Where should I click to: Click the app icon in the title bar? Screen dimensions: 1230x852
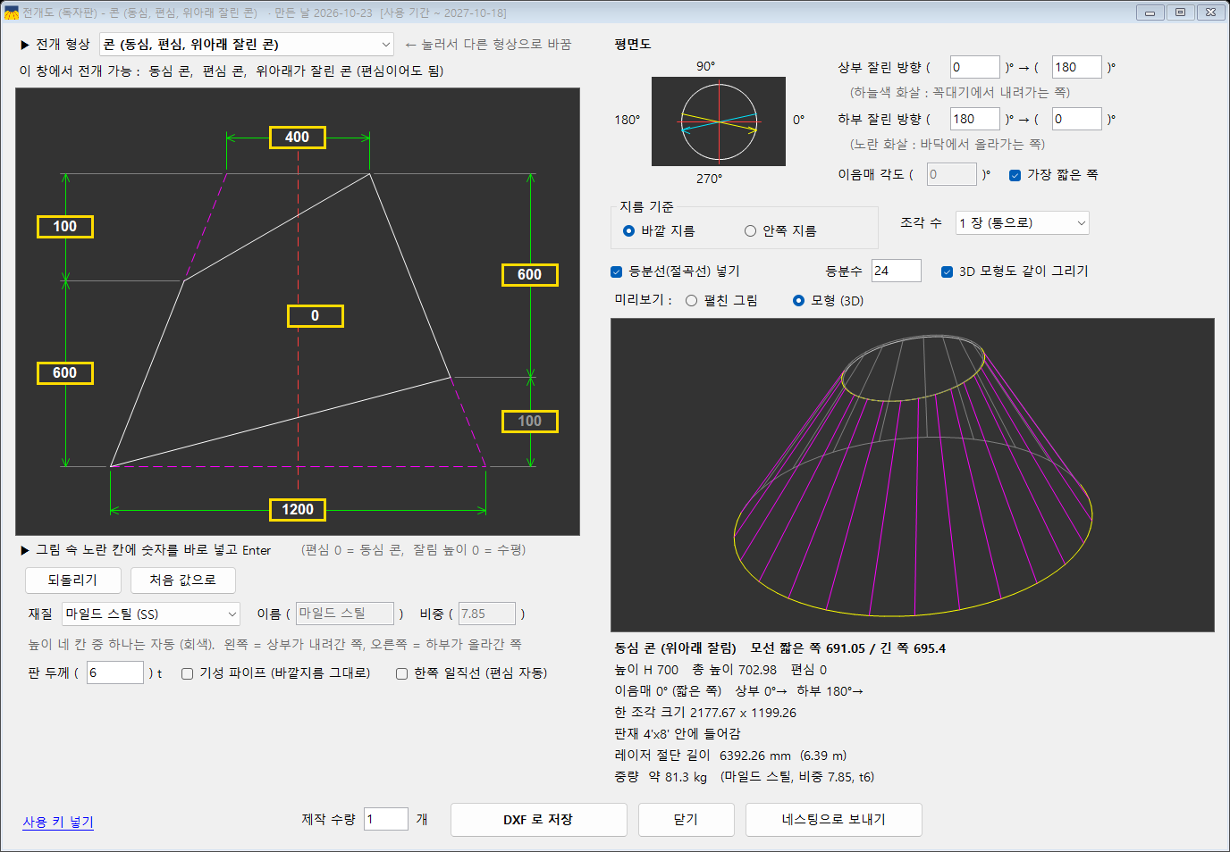(x=12, y=13)
